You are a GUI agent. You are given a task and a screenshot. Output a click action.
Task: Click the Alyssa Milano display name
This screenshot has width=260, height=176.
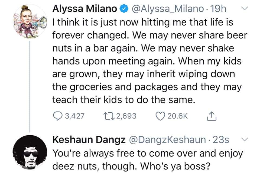click(x=84, y=9)
